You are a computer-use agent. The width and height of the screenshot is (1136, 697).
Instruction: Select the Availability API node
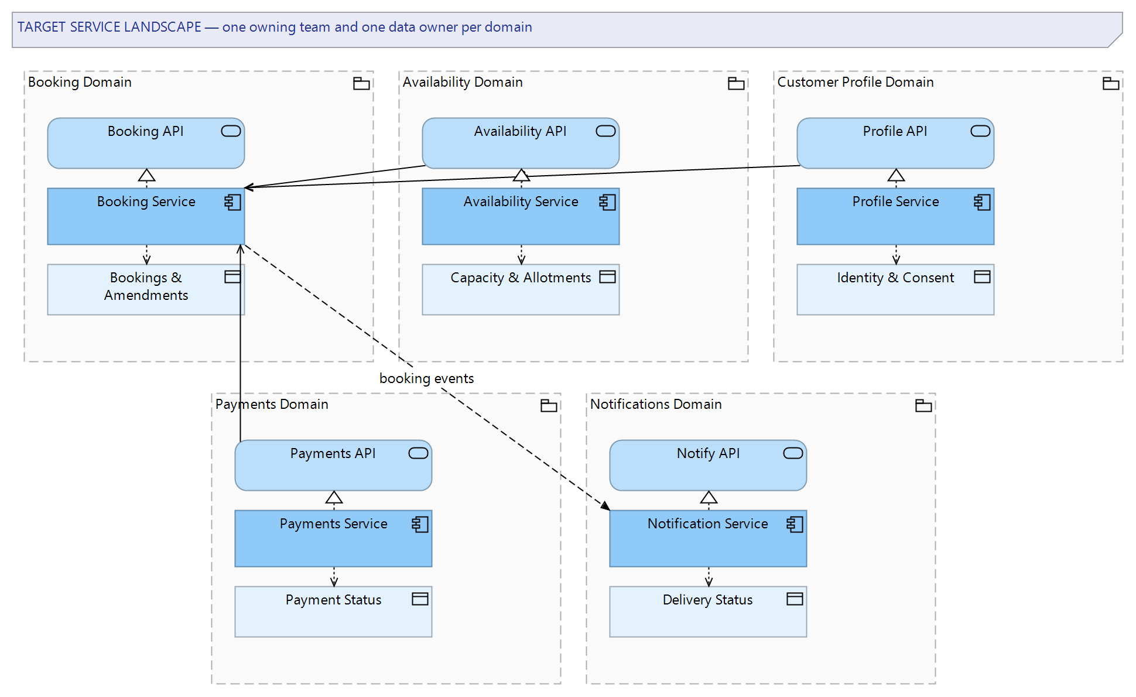tap(521, 143)
